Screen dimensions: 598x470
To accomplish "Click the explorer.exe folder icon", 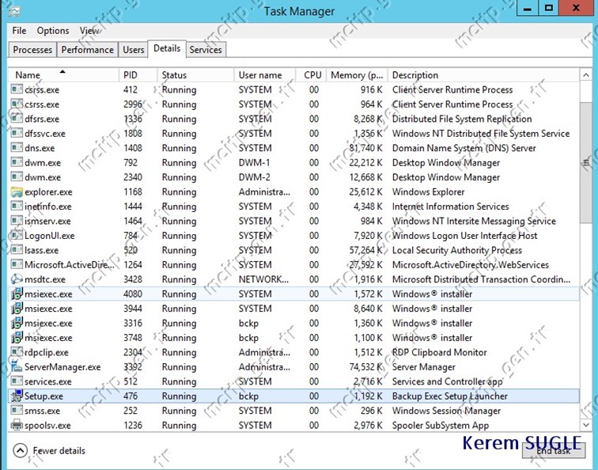I will click(x=17, y=192).
